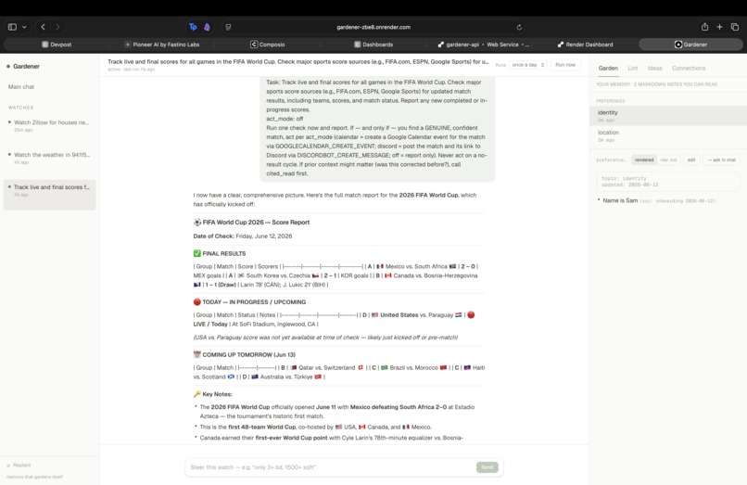747x485 pixels.
Task: Switch to the Devpost browser tab
Action: (x=57, y=45)
